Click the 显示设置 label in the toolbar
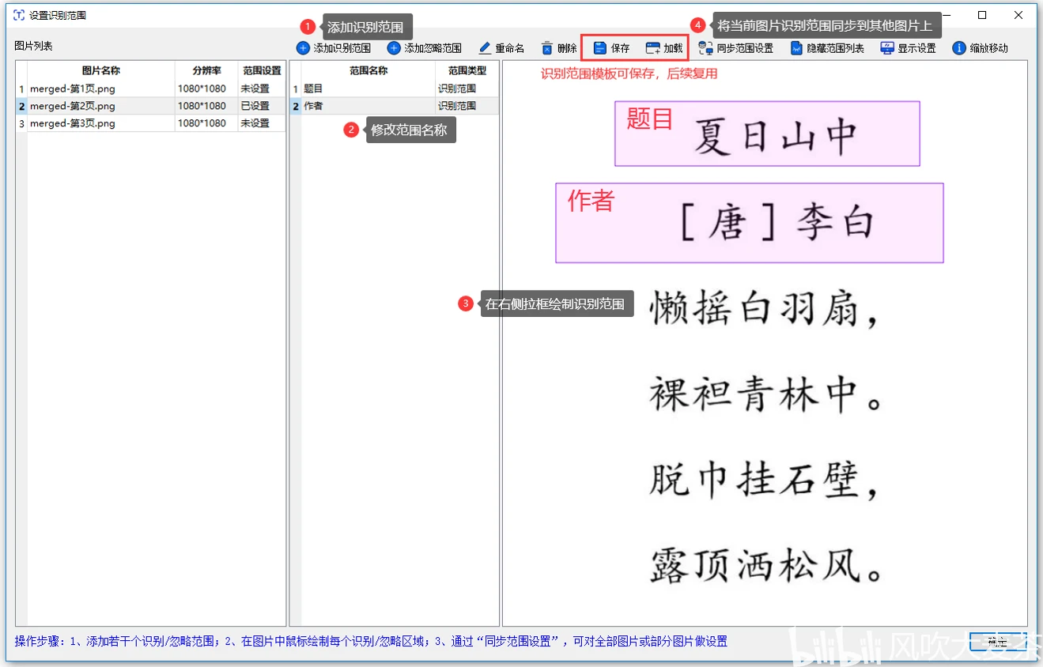Viewport: 1043px width, 667px height. [916, 48]
